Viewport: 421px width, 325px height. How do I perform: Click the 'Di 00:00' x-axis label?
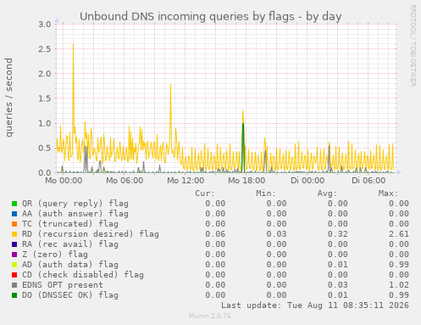tap(307, 181)
